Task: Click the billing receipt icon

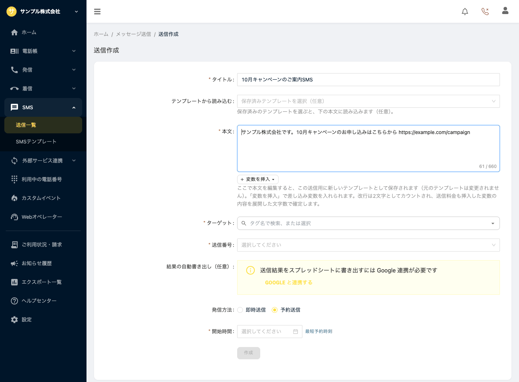Action: 14,245
